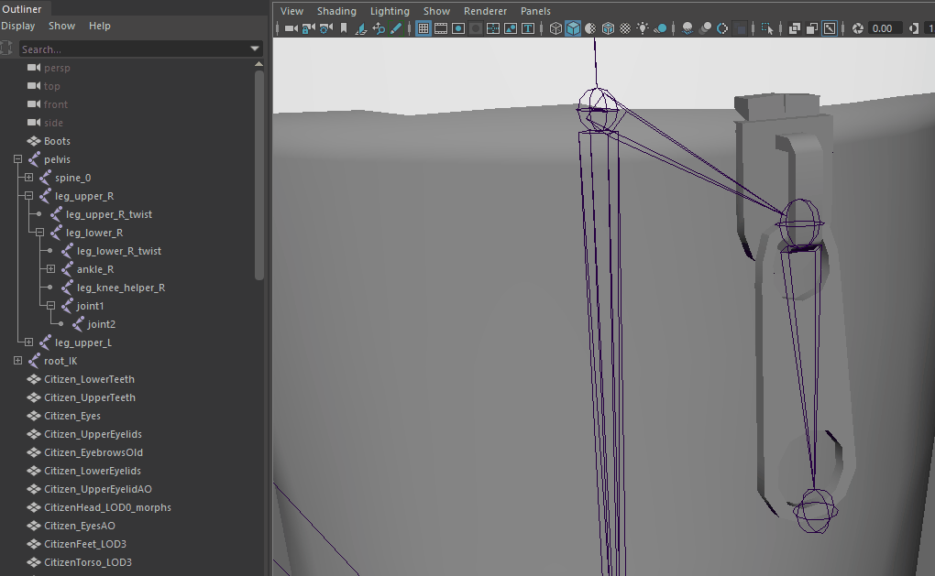The width and height of the screenshot is (935, 576).
Task: Click the camera Bookmarks icon
Action: click(x=344, y=28)
